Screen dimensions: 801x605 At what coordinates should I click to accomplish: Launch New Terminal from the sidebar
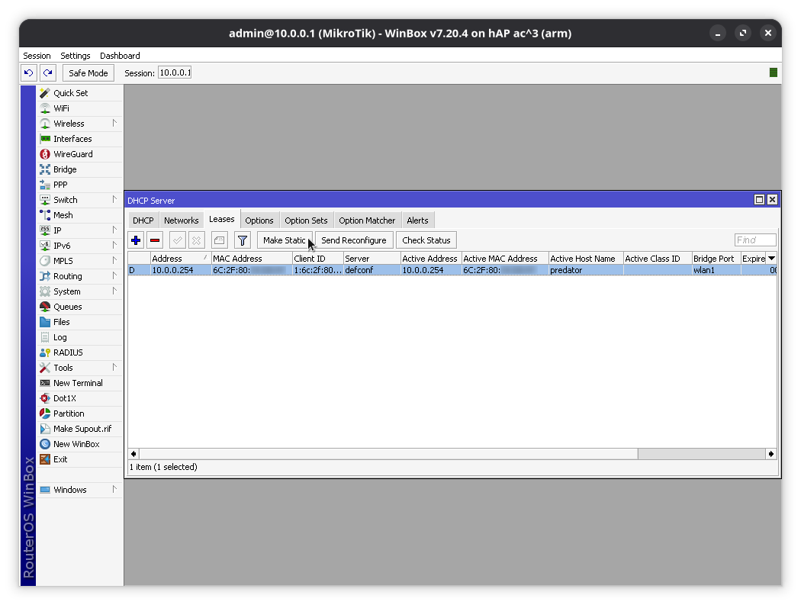coord(77,383)
